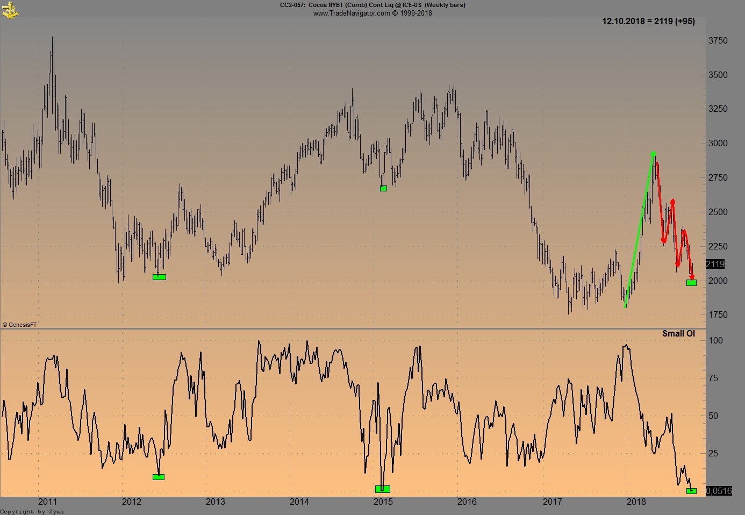
Task: Click the 25 level on indicator axis
Action: click(713, 453)
